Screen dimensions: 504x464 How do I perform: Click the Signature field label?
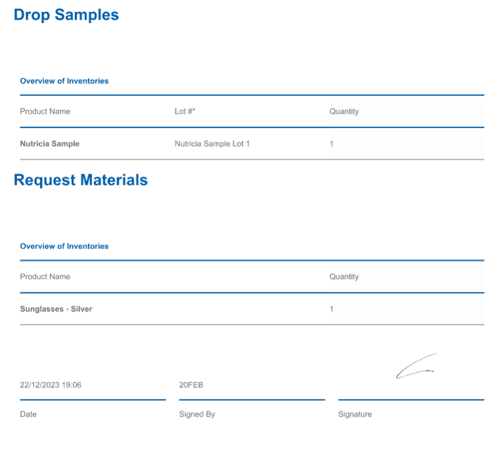355,415
